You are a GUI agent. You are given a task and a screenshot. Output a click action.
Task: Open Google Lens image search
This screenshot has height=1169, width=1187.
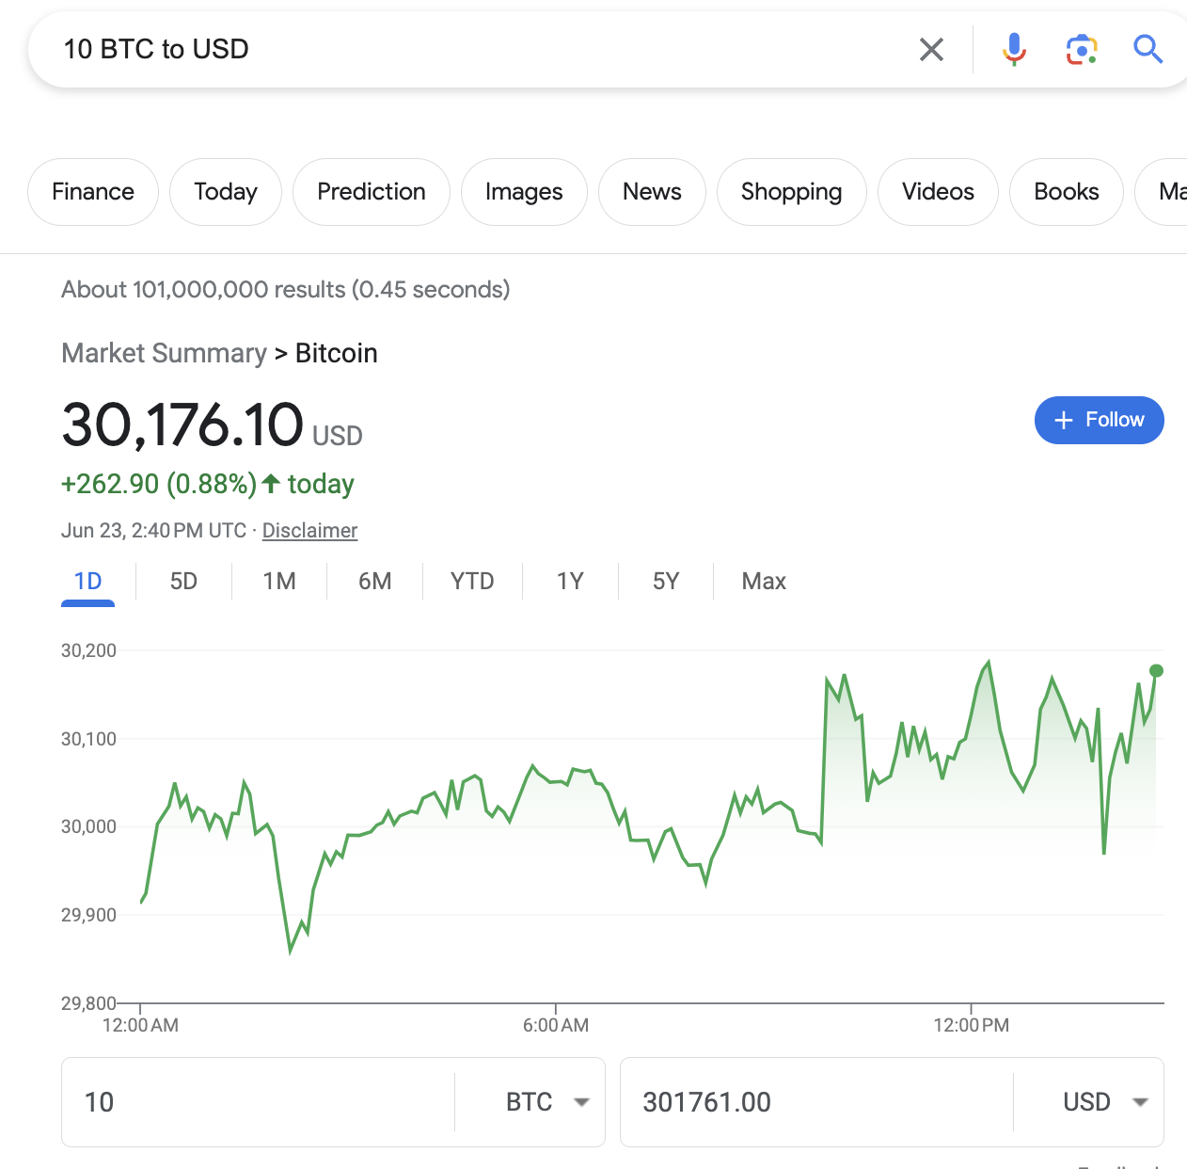point(1081,49)
